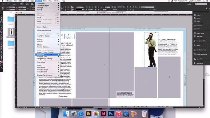Choose Lock from the Object menu
210x118 pixels.
click(x=48, y=17)
